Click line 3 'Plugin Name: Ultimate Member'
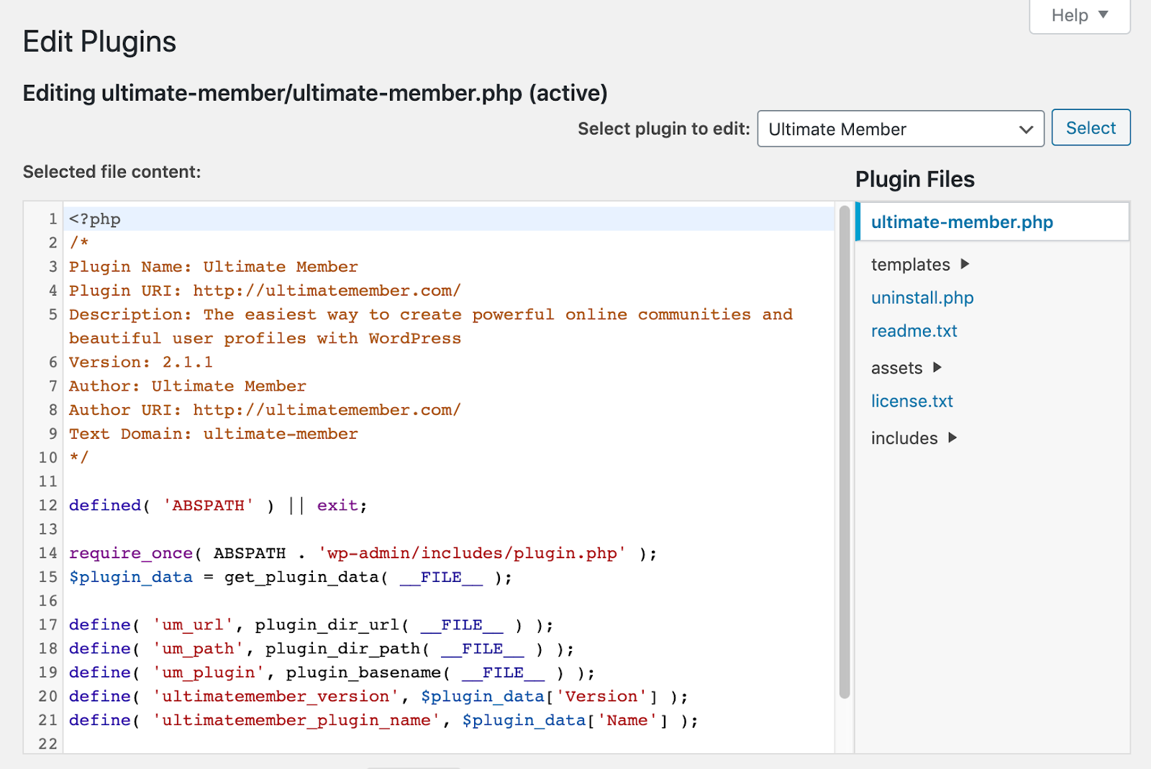Screen dimensions: 1151x769 click(213, 267)
